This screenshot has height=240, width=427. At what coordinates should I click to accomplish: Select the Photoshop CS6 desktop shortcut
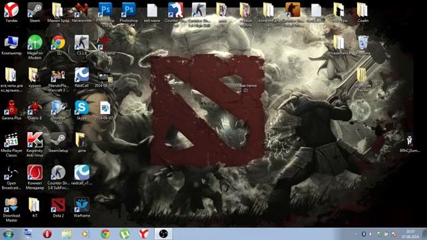105,14
